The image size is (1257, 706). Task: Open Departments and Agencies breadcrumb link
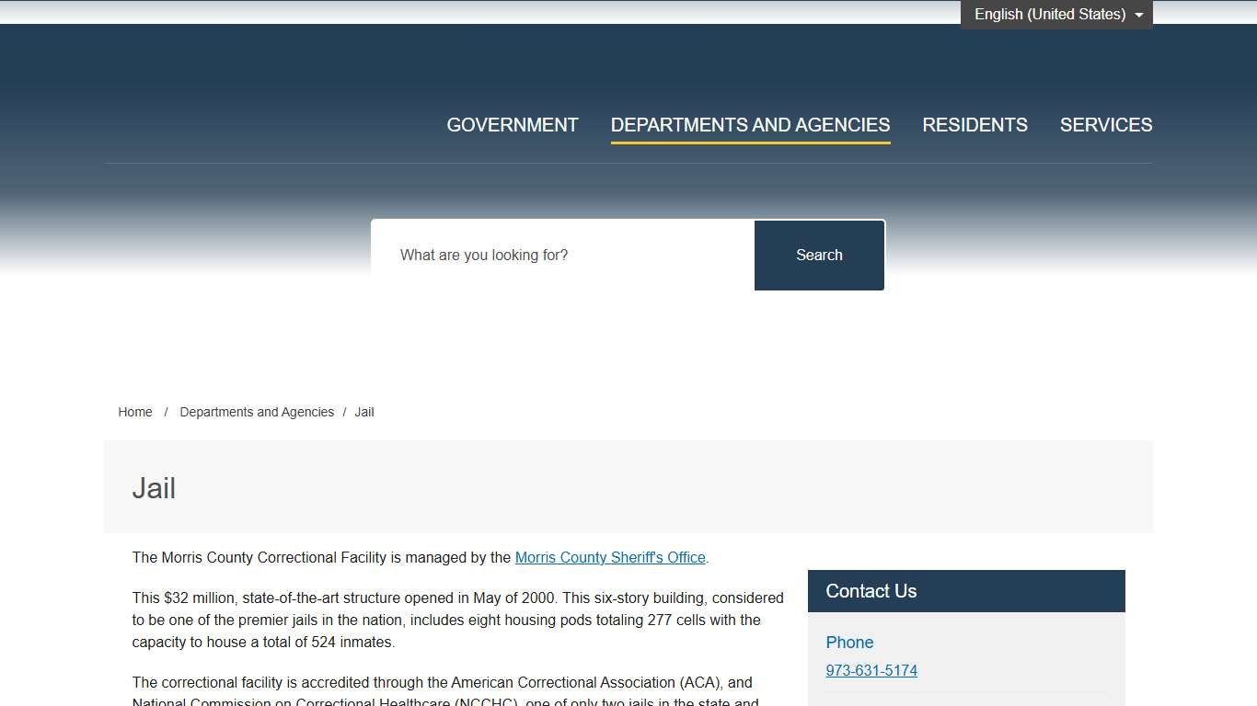pyautogui.click(x=257, y=412)
